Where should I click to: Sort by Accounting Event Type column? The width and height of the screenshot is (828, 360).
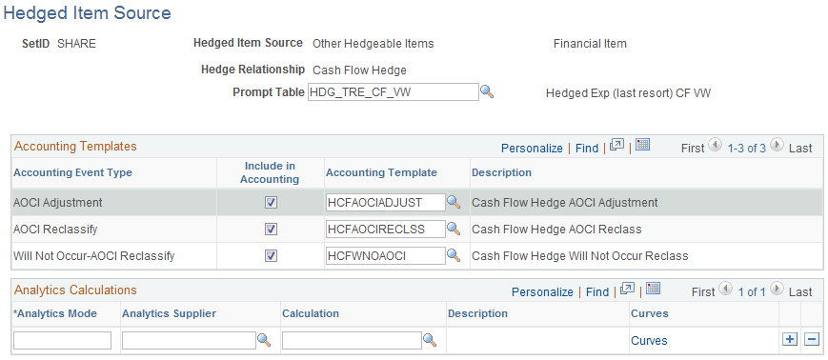click(72, 172)
